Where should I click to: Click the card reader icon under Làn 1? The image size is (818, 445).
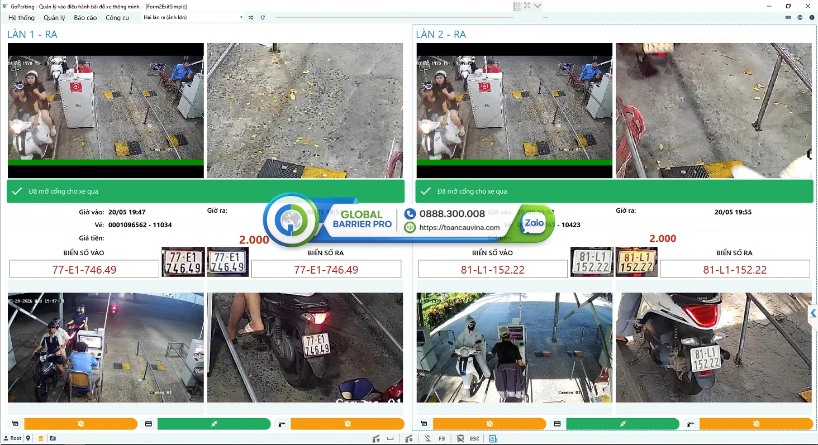(149, 424)
